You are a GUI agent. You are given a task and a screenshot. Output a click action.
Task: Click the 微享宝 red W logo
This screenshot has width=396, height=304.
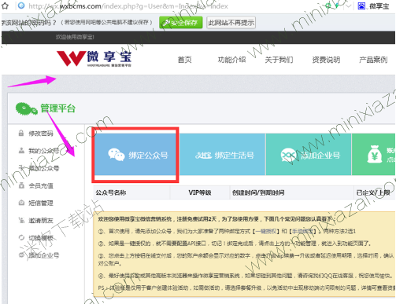pyautogui.click(x=72, y=58)
